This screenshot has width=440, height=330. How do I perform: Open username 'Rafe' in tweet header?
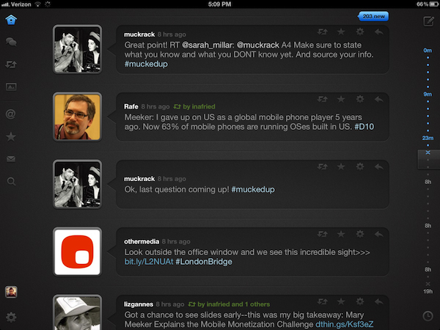[x=131, y=106]
